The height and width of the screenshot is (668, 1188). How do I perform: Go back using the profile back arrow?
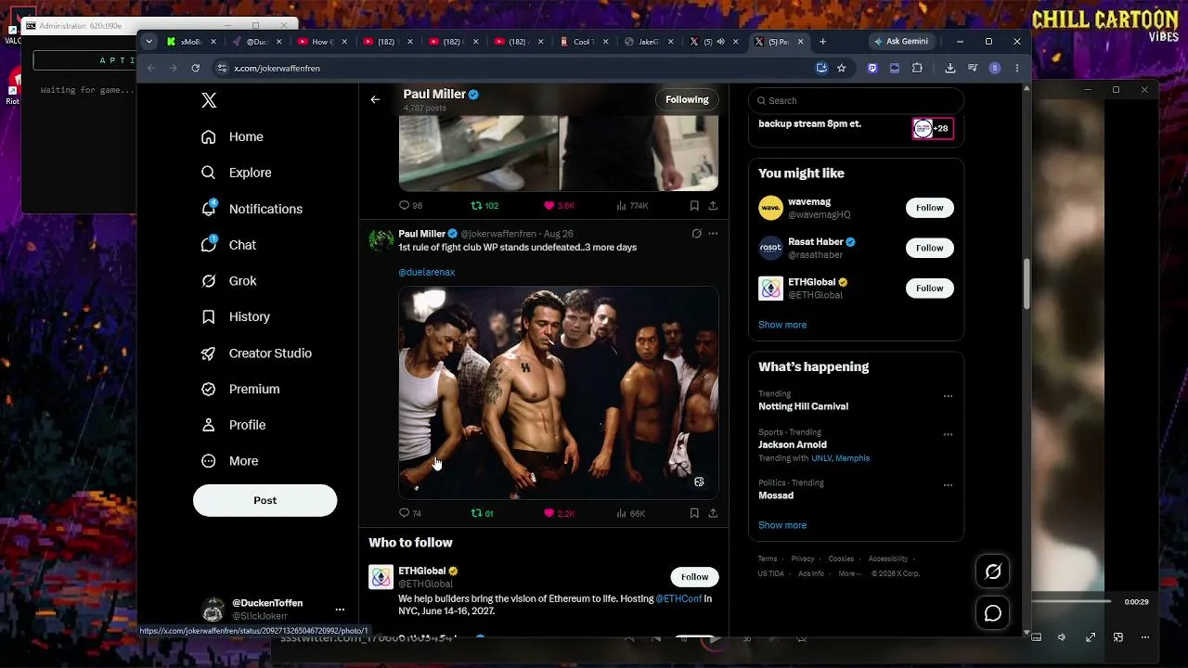375,99
